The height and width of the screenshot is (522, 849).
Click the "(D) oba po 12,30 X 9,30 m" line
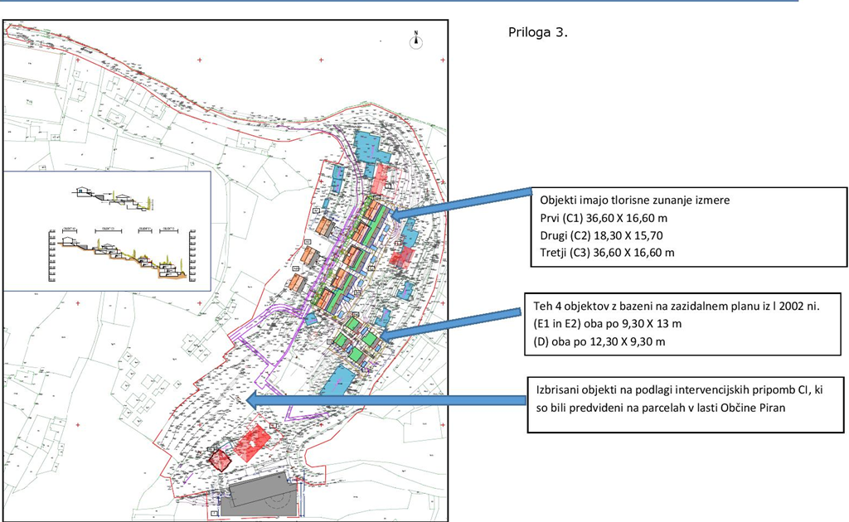pyautogui.click(x=603, y=341)
